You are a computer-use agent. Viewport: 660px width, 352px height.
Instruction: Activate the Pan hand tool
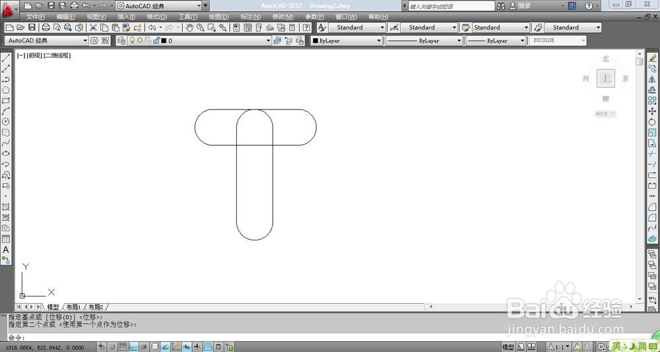(189, 27)
